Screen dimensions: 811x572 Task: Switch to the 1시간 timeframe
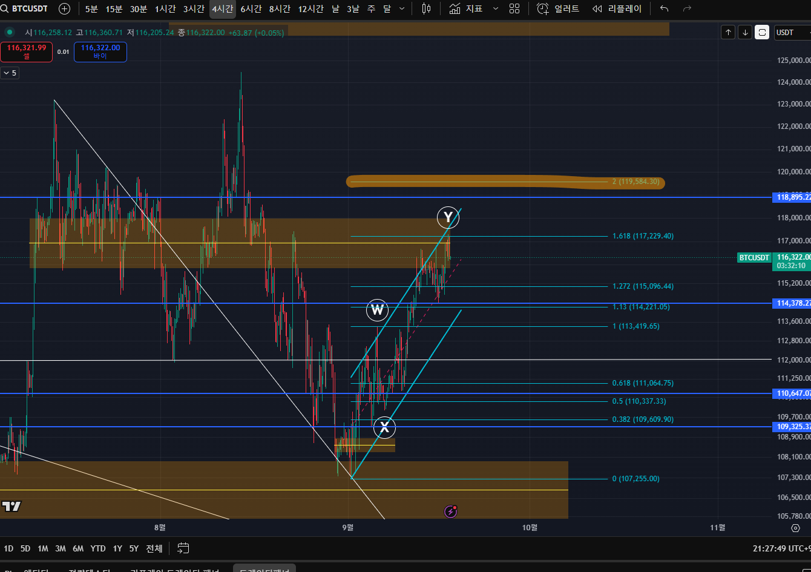pyautogui.click(x=165, y=8)
